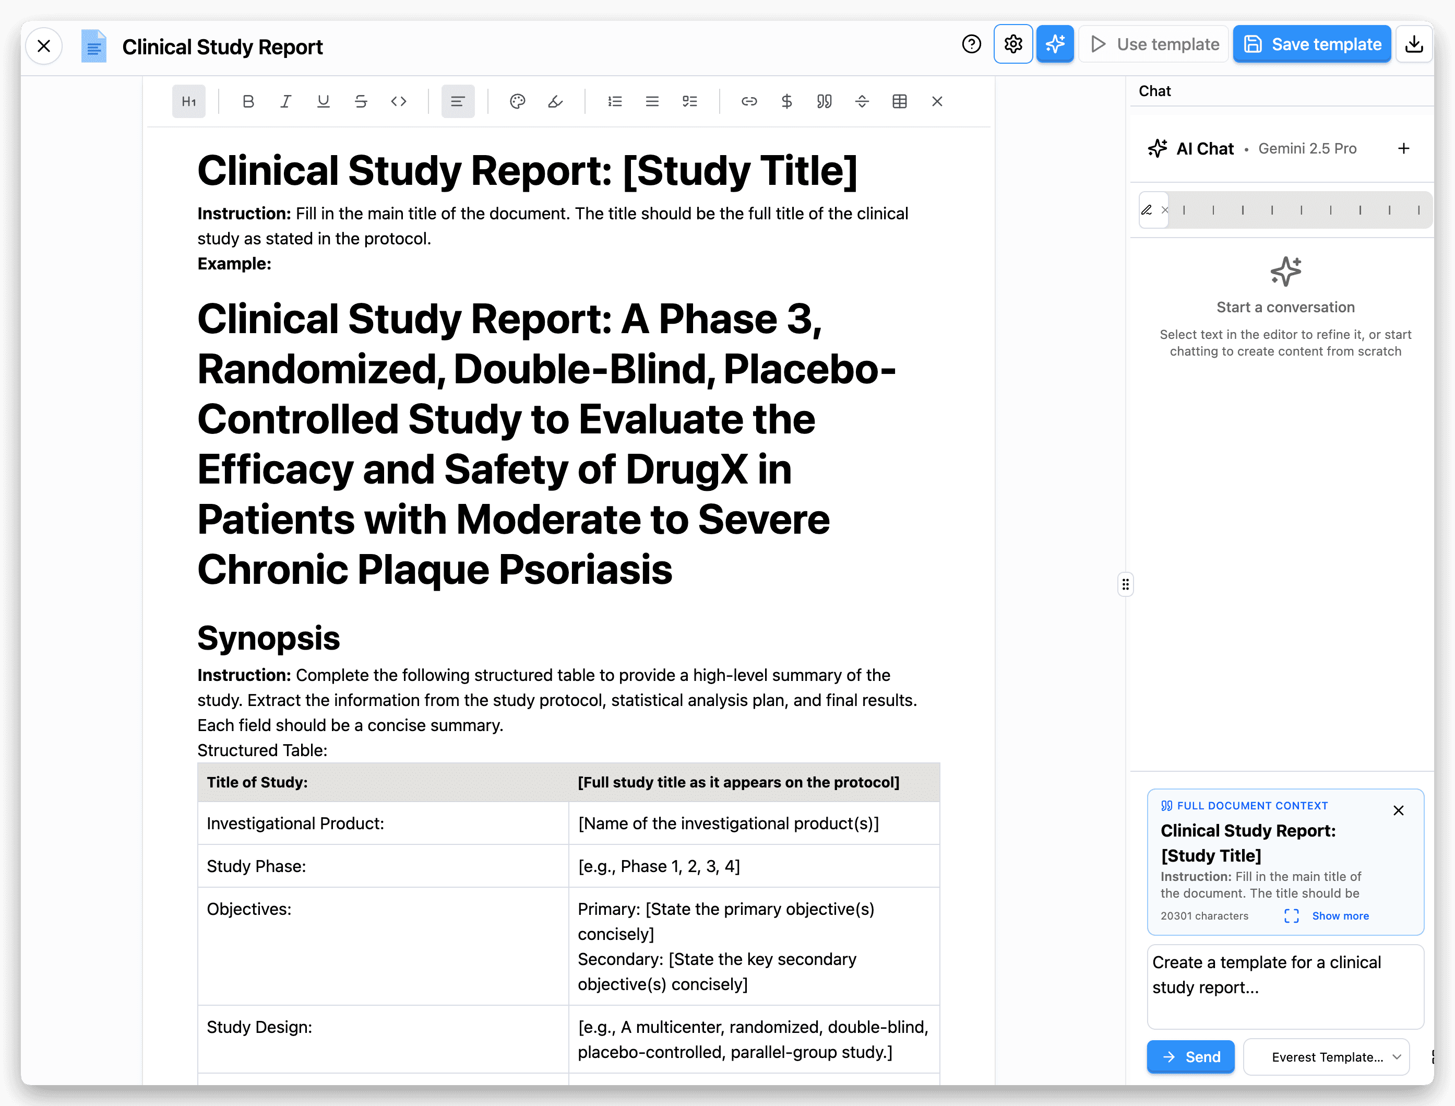Click the chat message input field

(1285, 986)
